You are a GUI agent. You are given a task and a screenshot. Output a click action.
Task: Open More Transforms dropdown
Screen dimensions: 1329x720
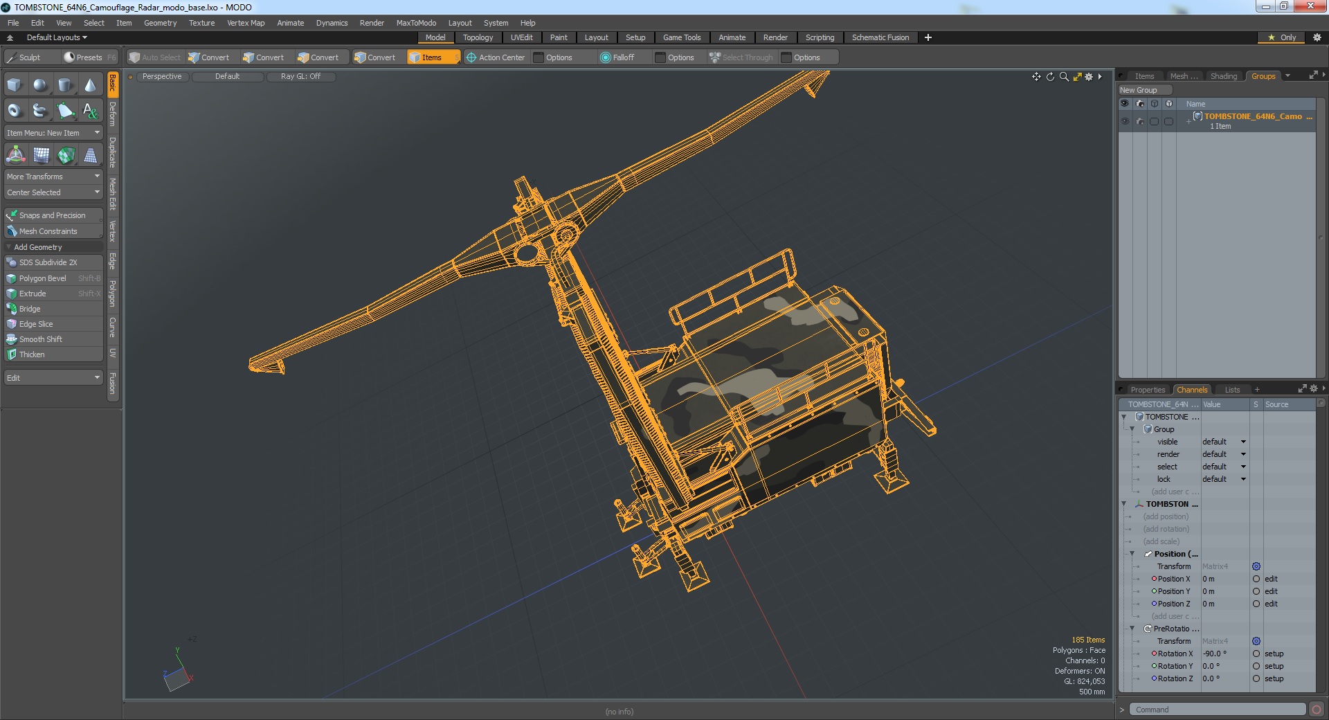(x=53, y=177)
